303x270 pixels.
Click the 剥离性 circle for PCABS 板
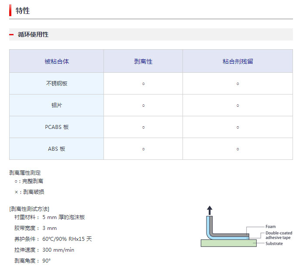[x=143, y=127]
